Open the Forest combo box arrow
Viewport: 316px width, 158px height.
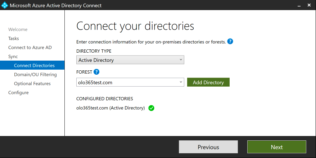coord(181,82)
